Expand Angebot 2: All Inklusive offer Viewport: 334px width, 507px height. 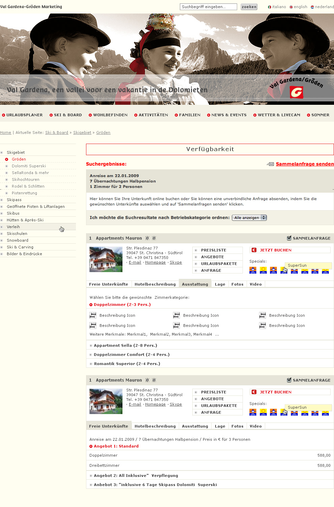click(136, 476)
